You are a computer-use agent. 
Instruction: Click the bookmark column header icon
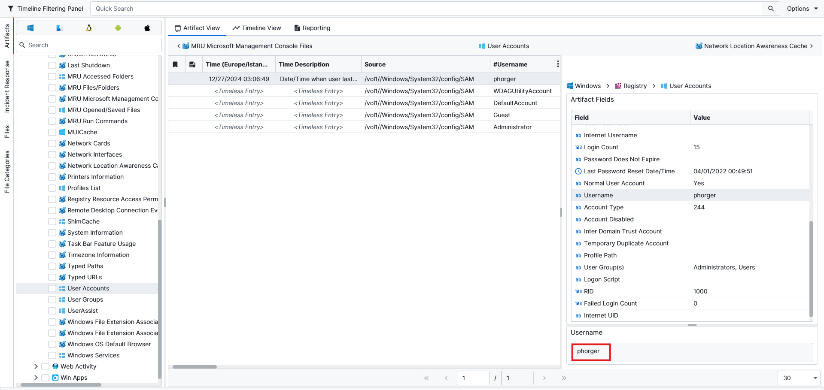coord(175,64)
